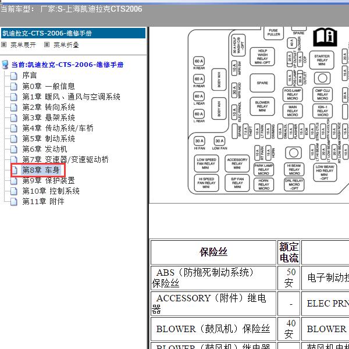
Task: Click the expand icon beside 菜单展开
Action: [x=4, y=45]
